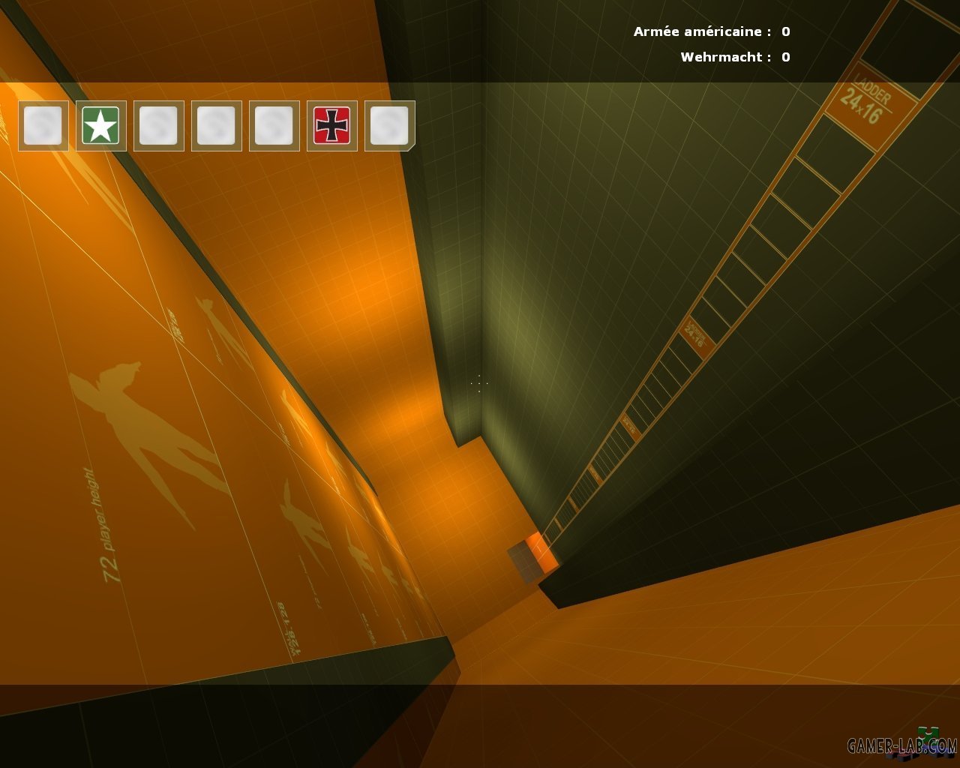Click the German Iron Cross flag icon
960x768 pixels.
(x=332, y=125)
